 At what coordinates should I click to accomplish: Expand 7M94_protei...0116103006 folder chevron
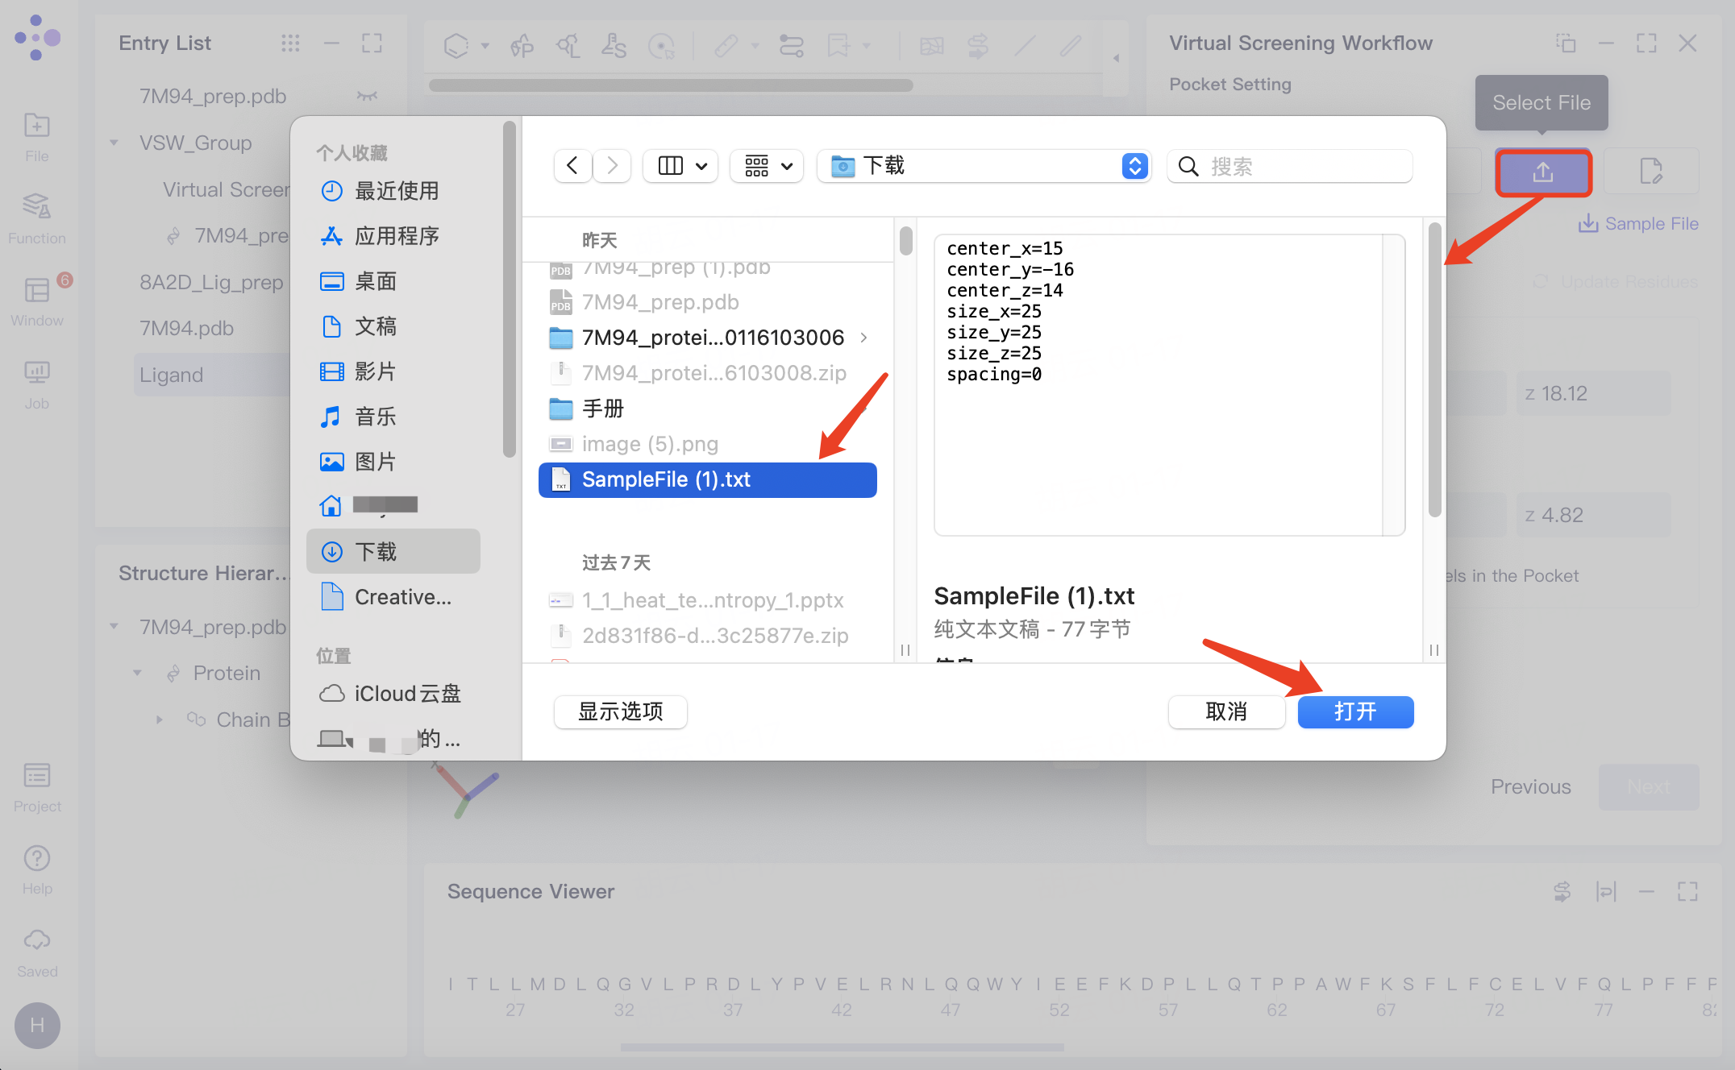click(864, 338)
